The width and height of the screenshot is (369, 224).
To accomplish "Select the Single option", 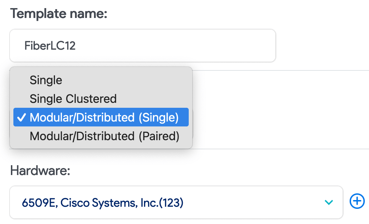I will (46, 80).
